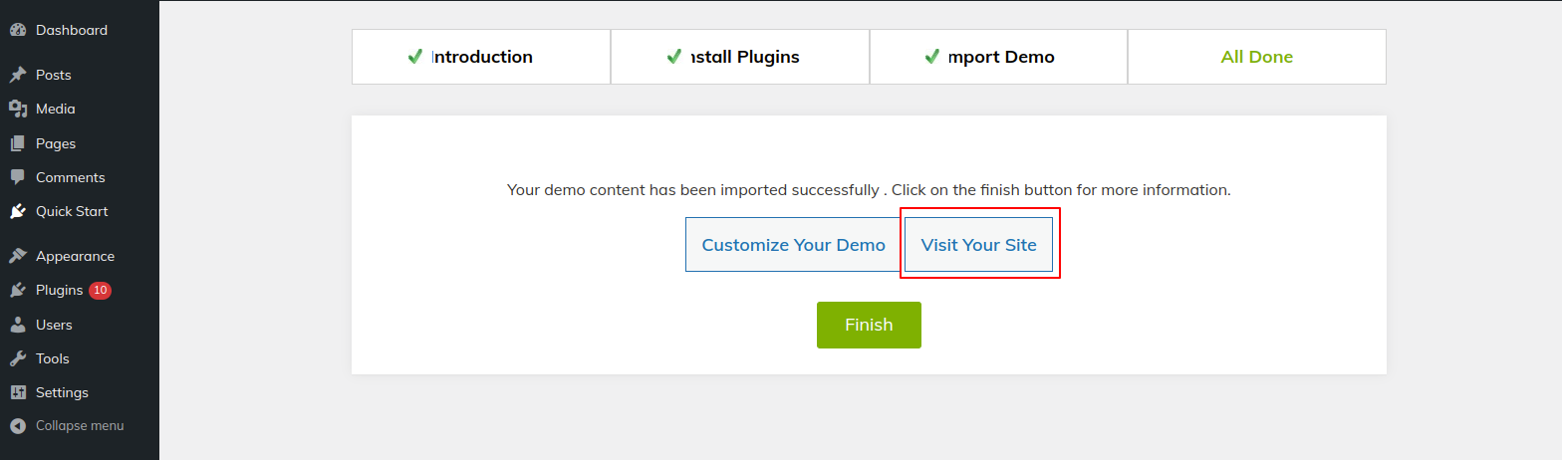Switch to the Import Demo step
Screen dimensions: 1562x460
[998, 57]
